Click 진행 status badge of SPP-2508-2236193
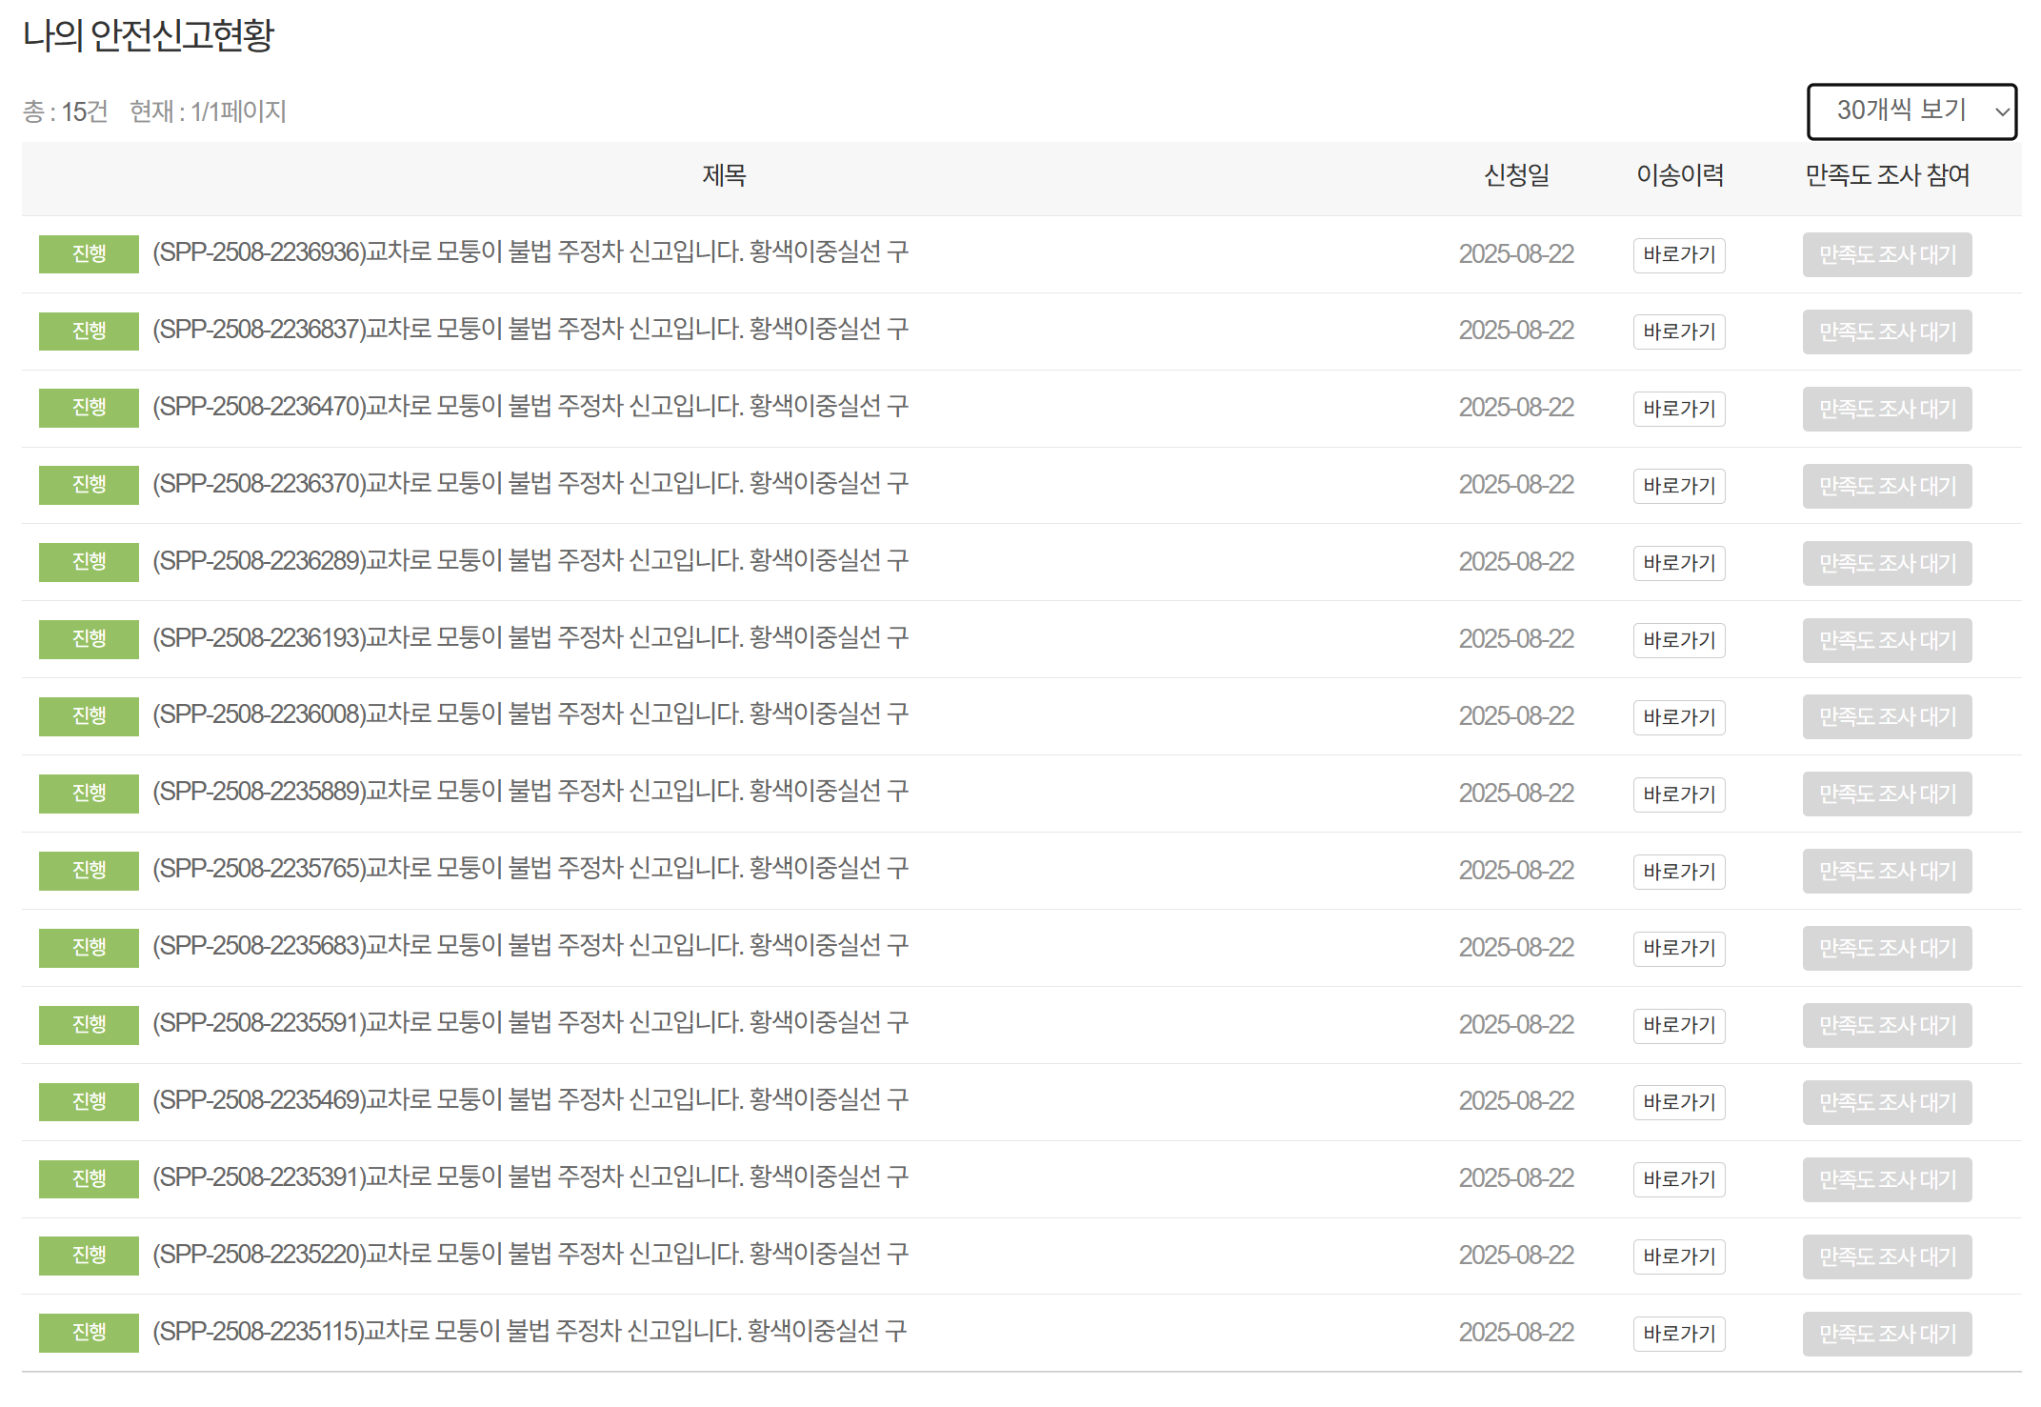The width and height of the screenshot is (2041, 1407). tap(89, 638)
